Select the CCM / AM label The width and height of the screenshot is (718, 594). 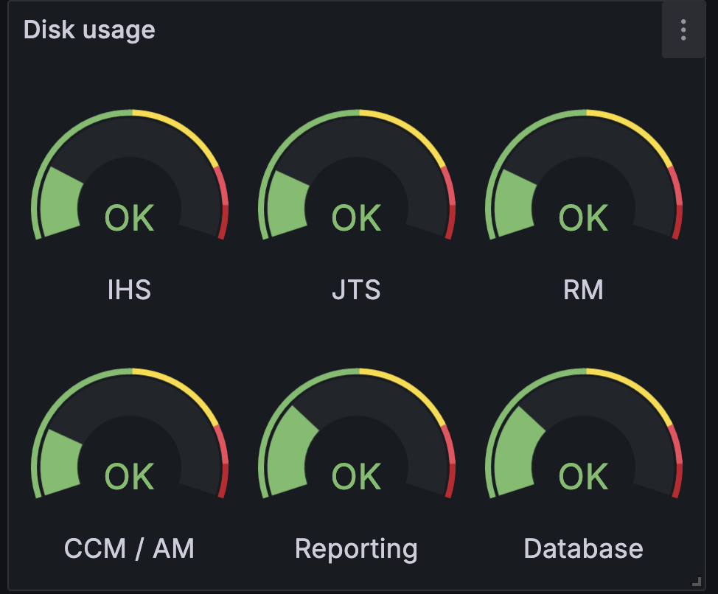129,548
